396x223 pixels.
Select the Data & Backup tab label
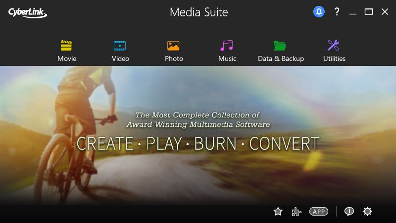[281, 58]
